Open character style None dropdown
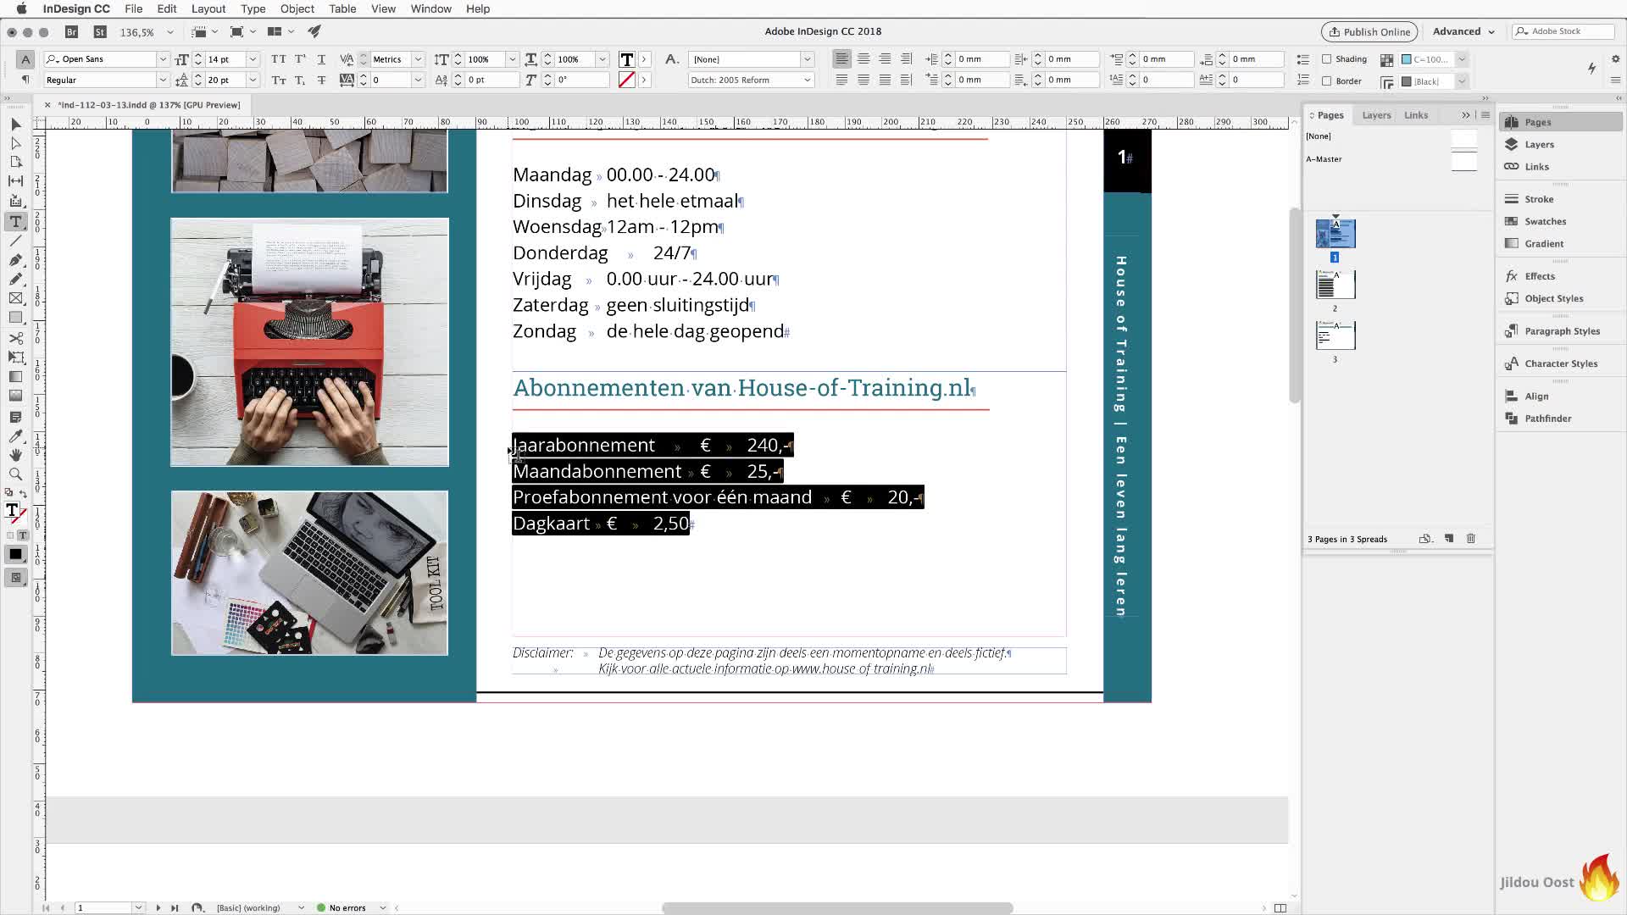This screenshot has height=915, width=1627. [x=808, y=59]
